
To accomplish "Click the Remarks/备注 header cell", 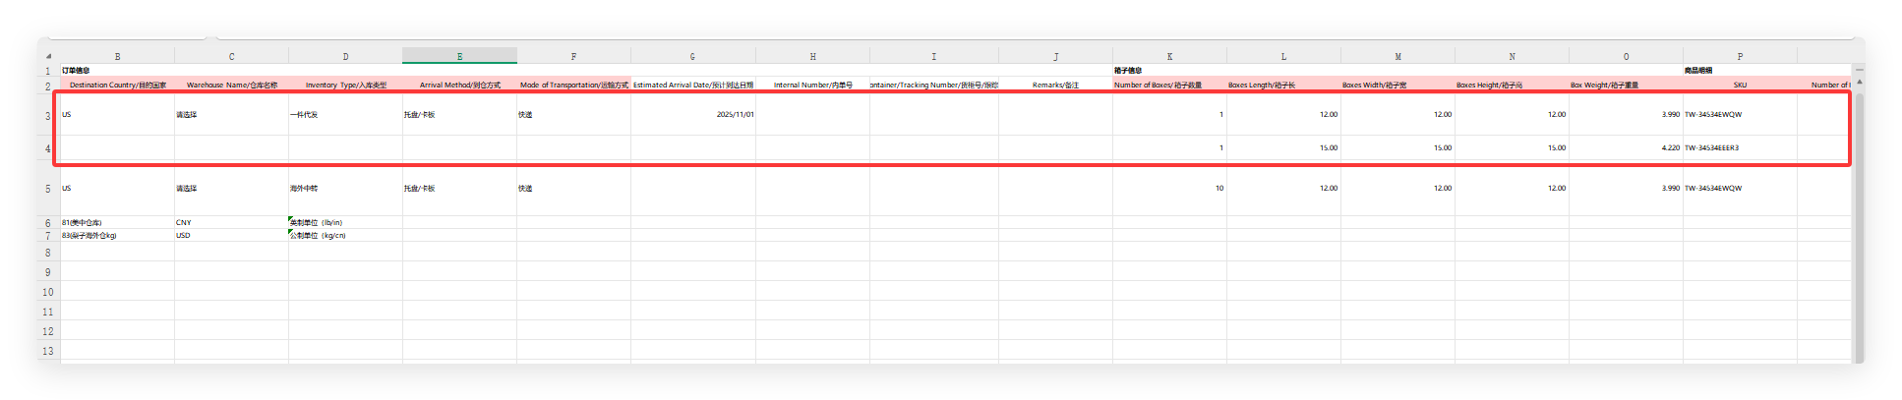I will (1054, 86).
